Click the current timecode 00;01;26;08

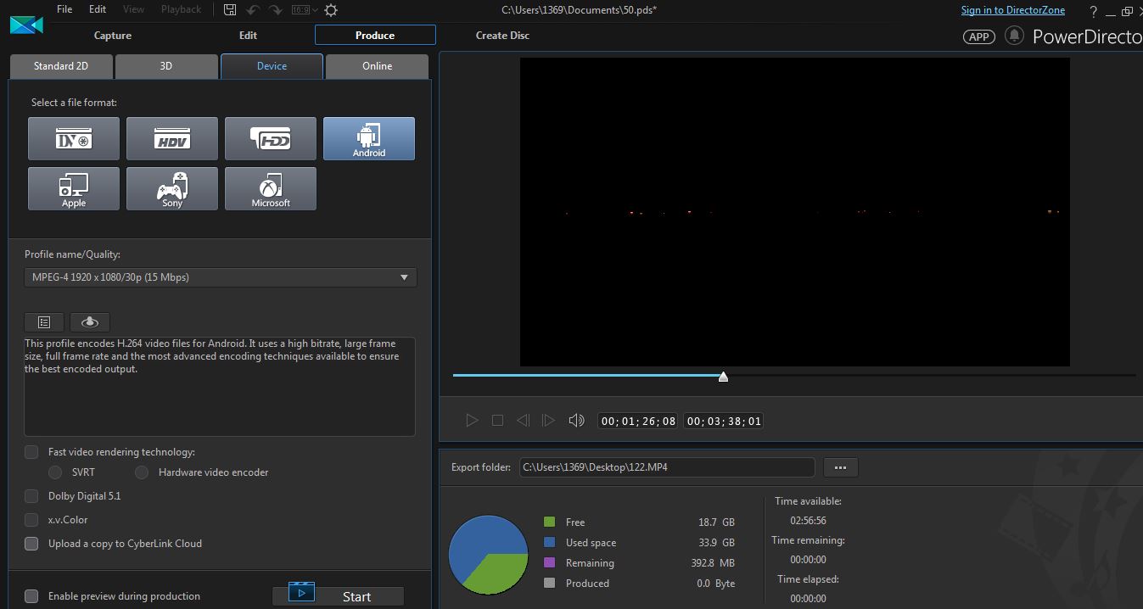pos(637,421)
